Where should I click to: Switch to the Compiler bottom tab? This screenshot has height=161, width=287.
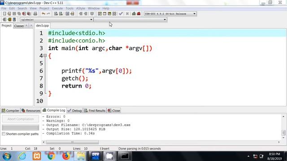10,110
